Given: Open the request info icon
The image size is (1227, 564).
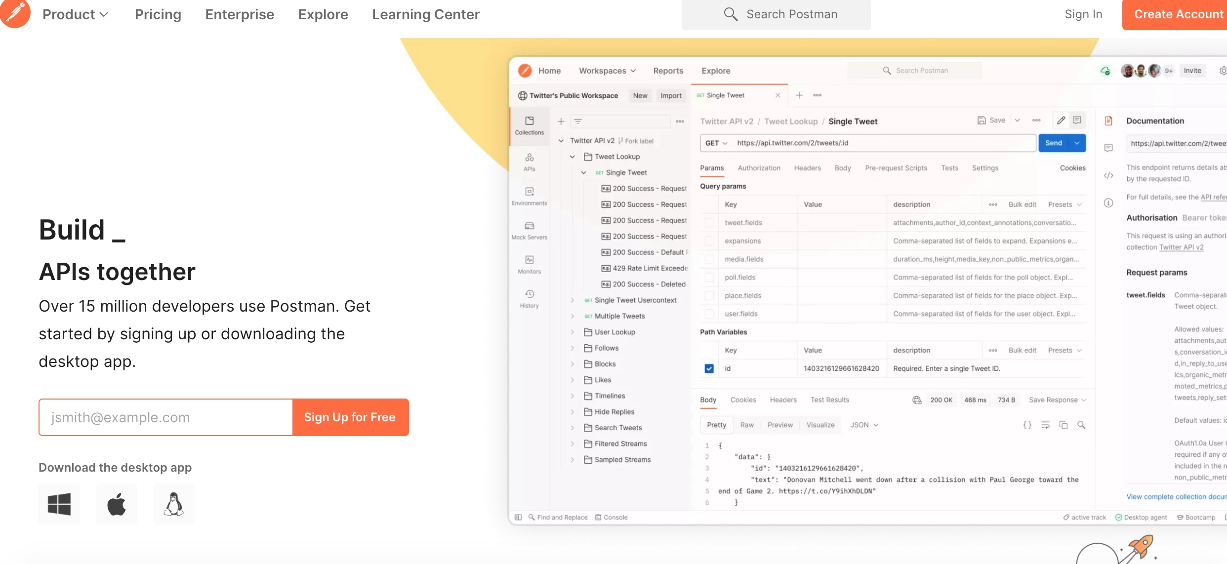Looking at the screenshot, I should (1108, 203).
